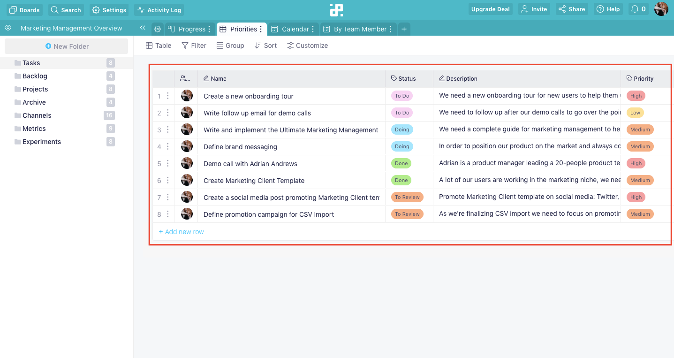674x358 pixels.
Task: Open the Group tool
Action: [x=230, y=46]
